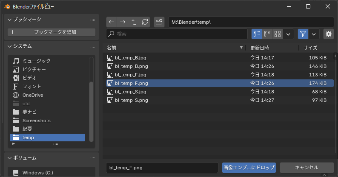Sort files by 更新日時 column
Viewport: 338px width, 177px height.
(259, 48)
